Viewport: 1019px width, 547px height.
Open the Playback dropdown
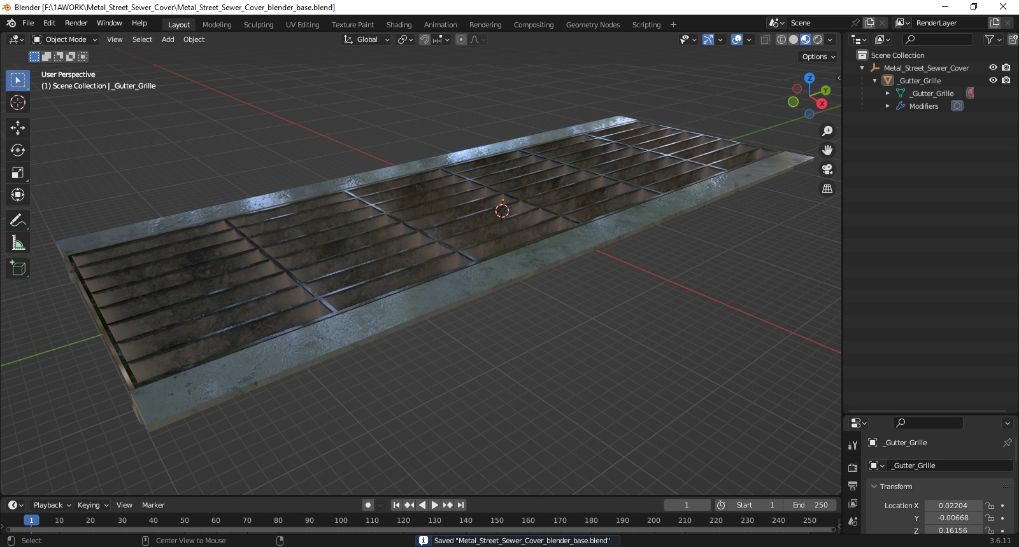tap(52, 505)
